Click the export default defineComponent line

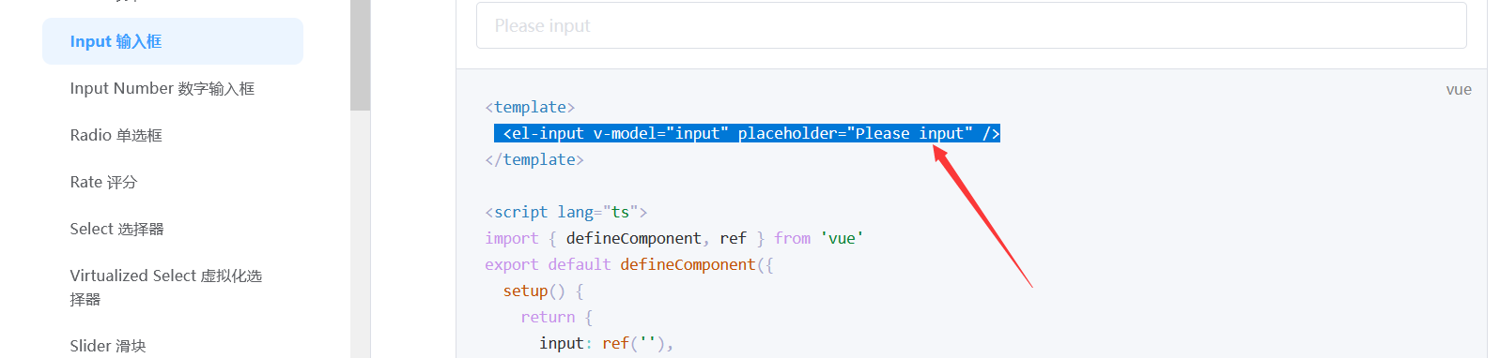629,264
